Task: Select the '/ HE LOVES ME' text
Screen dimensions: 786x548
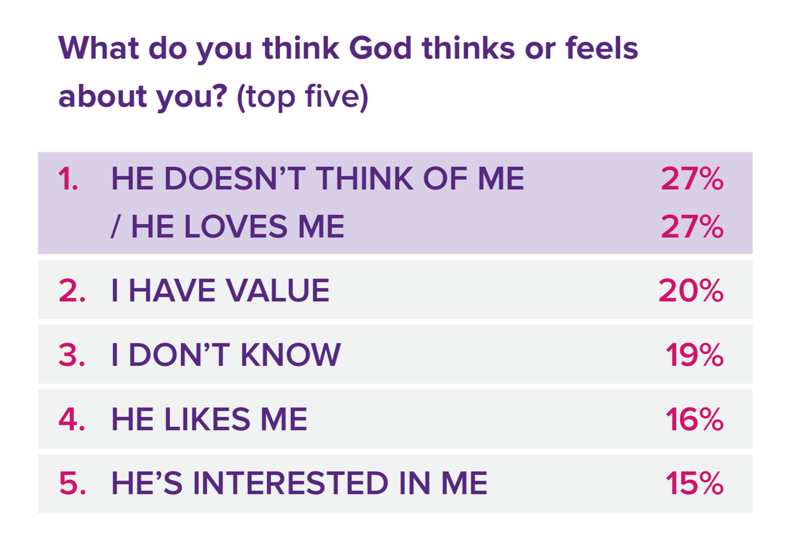Action: tap(228, 227)
